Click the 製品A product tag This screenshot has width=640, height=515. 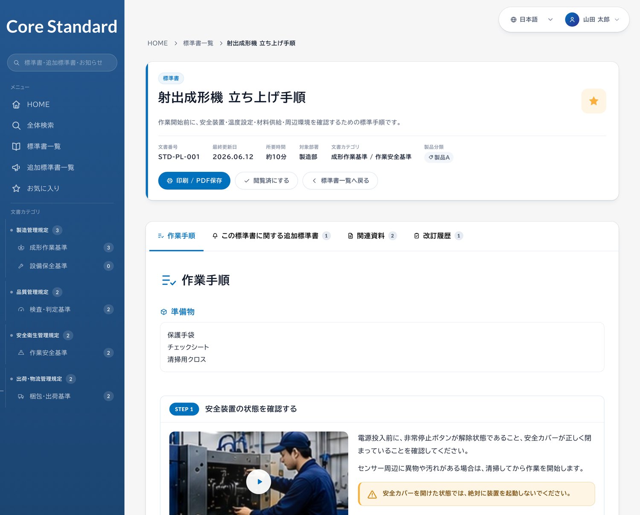[x=439, y=157]
